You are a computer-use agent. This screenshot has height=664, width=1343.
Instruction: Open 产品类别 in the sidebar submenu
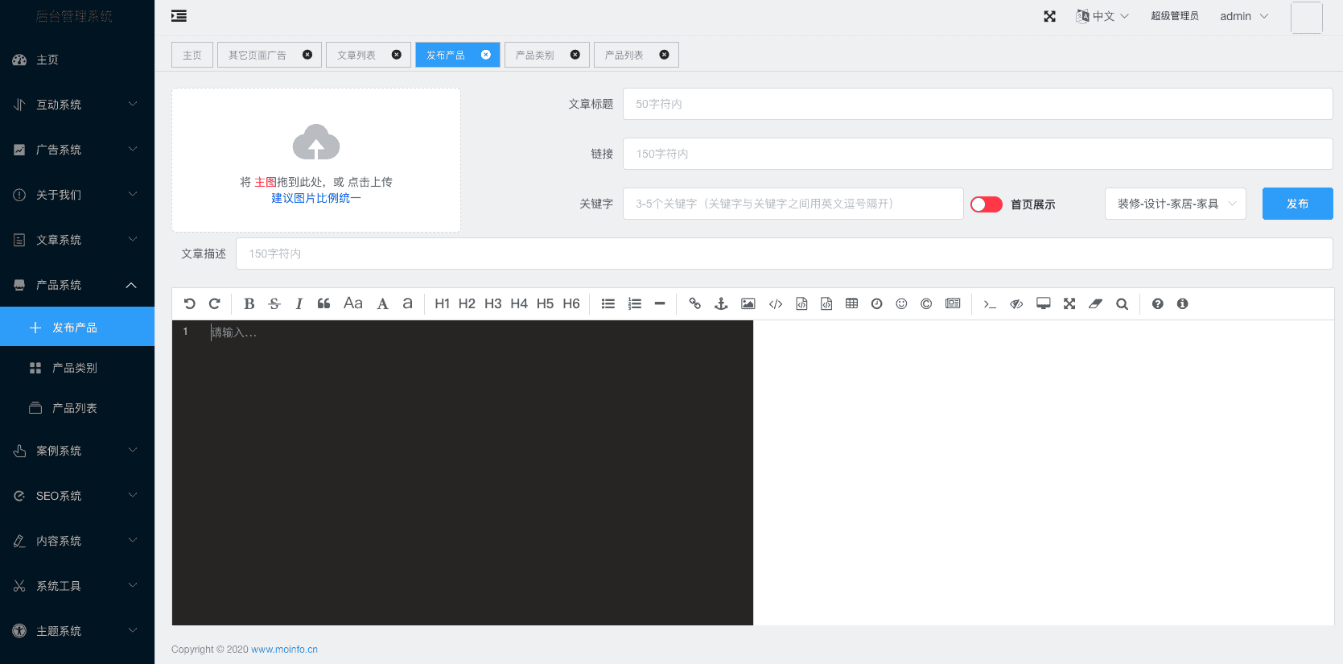(75, 368)
